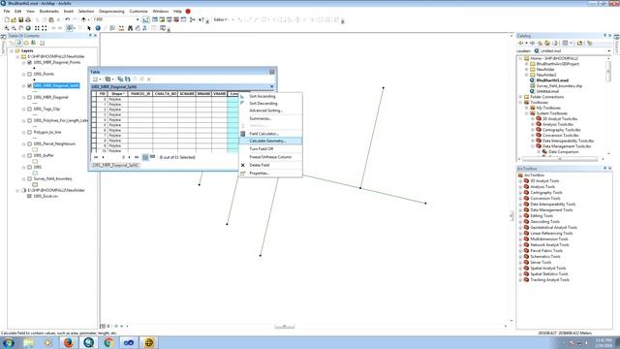Expand Analysis Tools in ArcToolbox
This screenshot has height=349, width=620.
(x=521, y=187)
